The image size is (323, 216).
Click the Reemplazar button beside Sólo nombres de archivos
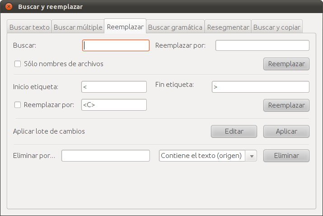286,64
